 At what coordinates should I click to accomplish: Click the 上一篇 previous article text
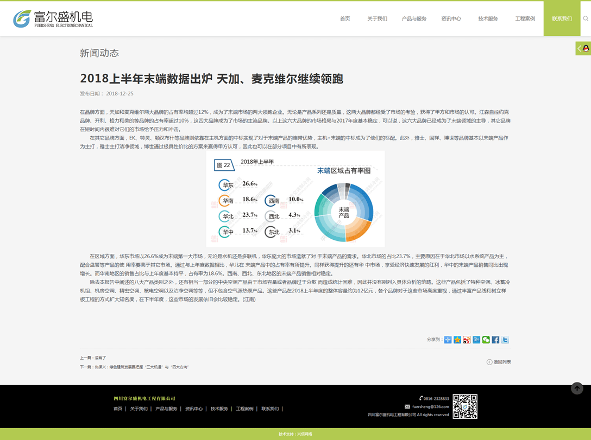93,358
